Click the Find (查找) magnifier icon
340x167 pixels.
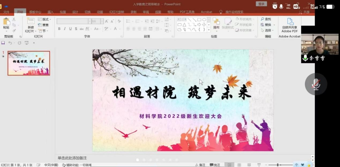(x=263, y=19)
